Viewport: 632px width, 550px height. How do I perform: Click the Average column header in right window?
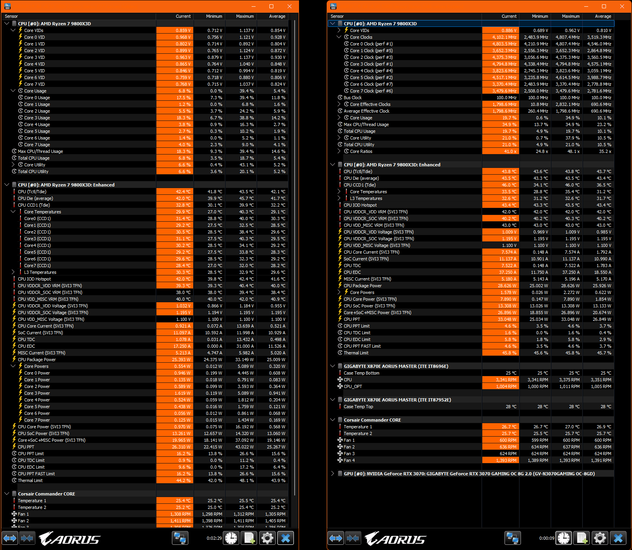(598, 16)
